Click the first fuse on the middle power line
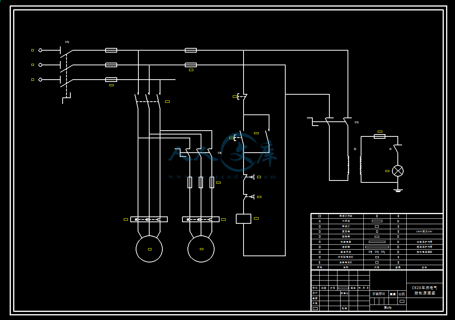Screen dimensions: 455x320 (111, 65)
